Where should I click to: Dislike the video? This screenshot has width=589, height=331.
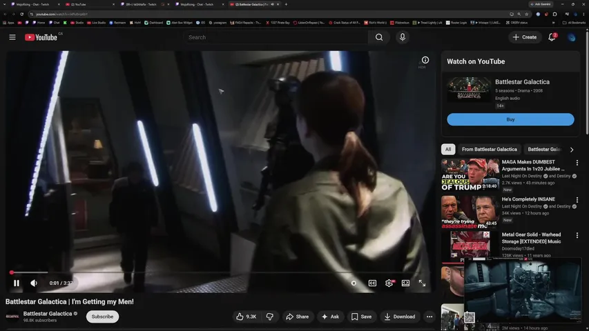coord(270,317)
